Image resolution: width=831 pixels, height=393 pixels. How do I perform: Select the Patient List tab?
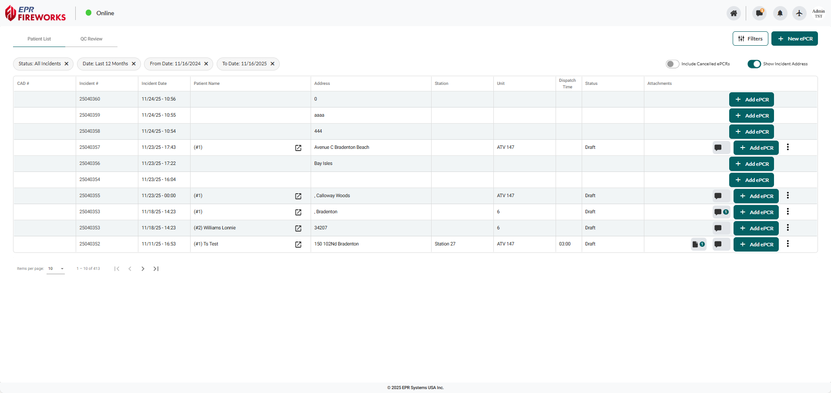pyautogui.click(x=39, y=39)
